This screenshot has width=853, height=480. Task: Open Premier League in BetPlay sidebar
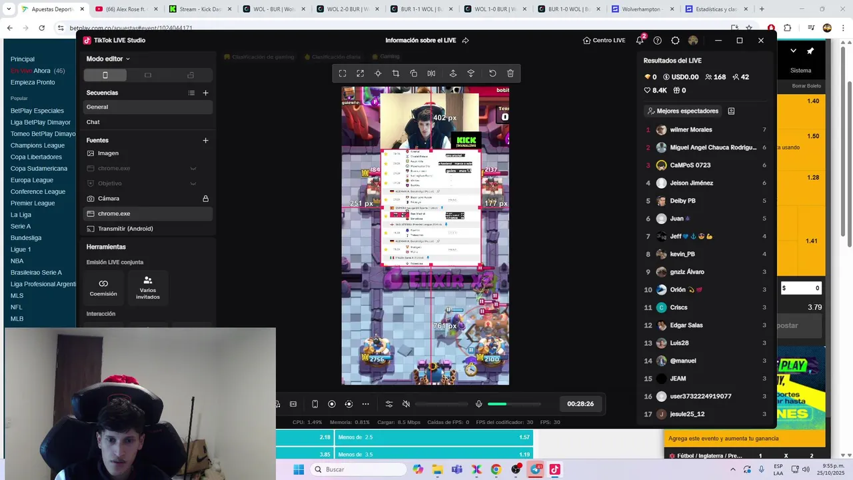tap(33, 203)
